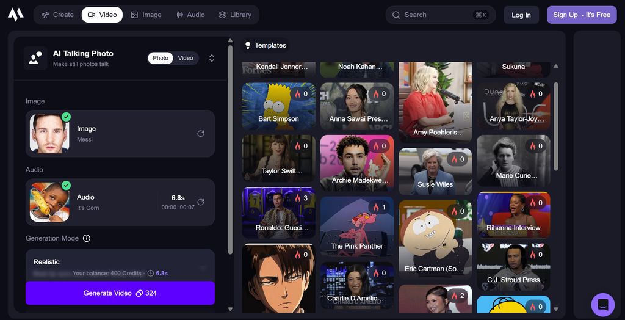Click the left panel scrollbar up arrow
This screenshot has height=320, width=625.
[230, 40]
